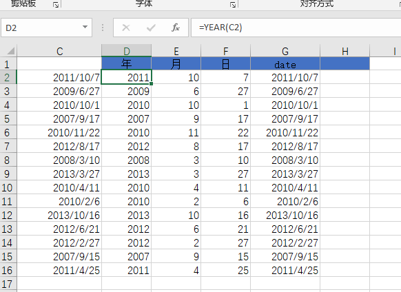Select cell F13 with 21
Image resolution: width=401 pixels, height=292 pixels.
225,229
